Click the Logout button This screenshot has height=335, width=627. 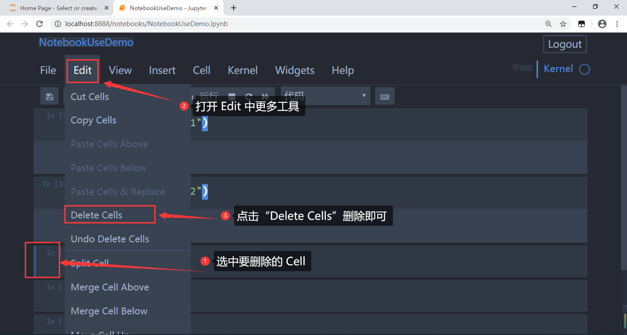(x=565, y=44)
